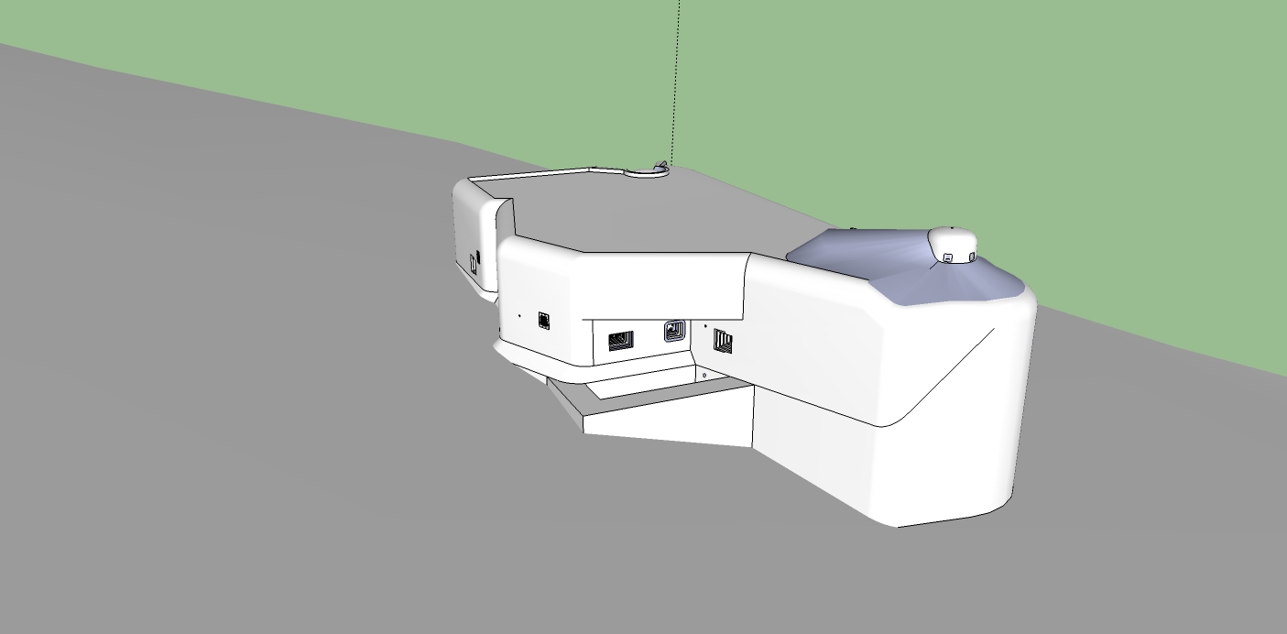
Task: Pick the right small port on the dome
Action: click(x=972, y=258)
